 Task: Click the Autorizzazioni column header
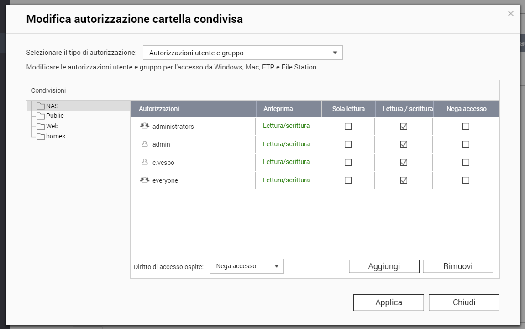(x=159, y=109)
